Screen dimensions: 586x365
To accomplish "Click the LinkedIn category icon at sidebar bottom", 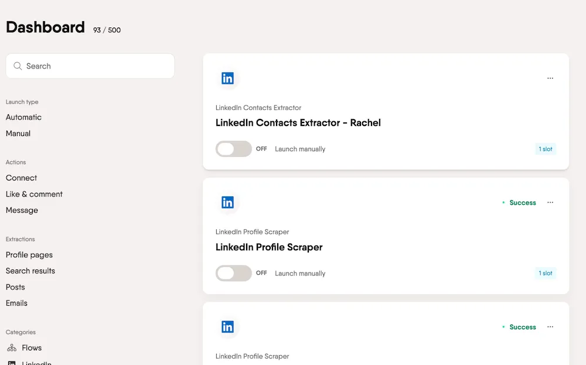I will (x=11, y=362).
